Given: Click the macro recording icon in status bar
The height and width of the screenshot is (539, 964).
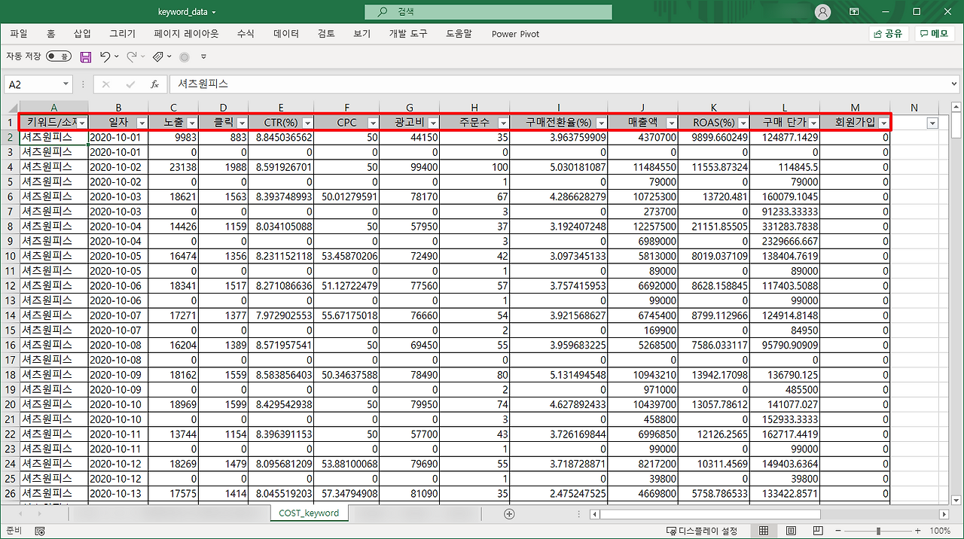Looking at the screenshot, I should pyautogui.click(x=39, y=531).
